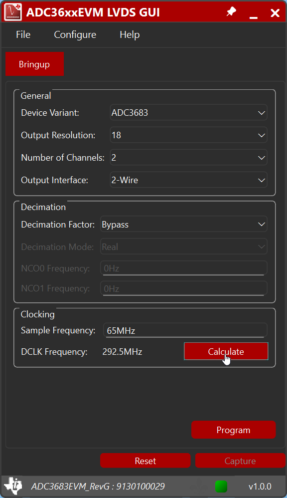Pin the window using the pushpin icon
This screenshot has height=498, width=287.
(231, 11)
